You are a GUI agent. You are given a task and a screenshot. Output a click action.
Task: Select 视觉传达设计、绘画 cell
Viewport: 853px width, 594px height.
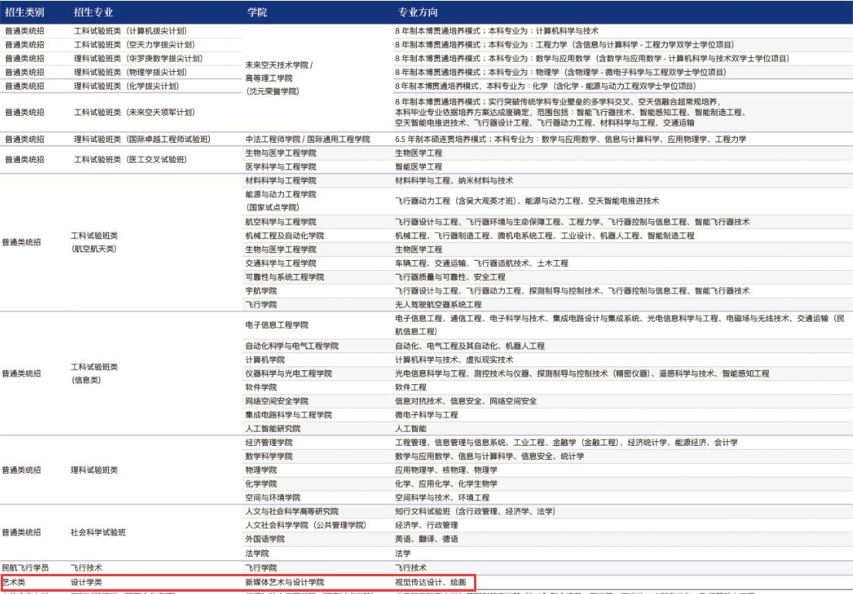430,582
